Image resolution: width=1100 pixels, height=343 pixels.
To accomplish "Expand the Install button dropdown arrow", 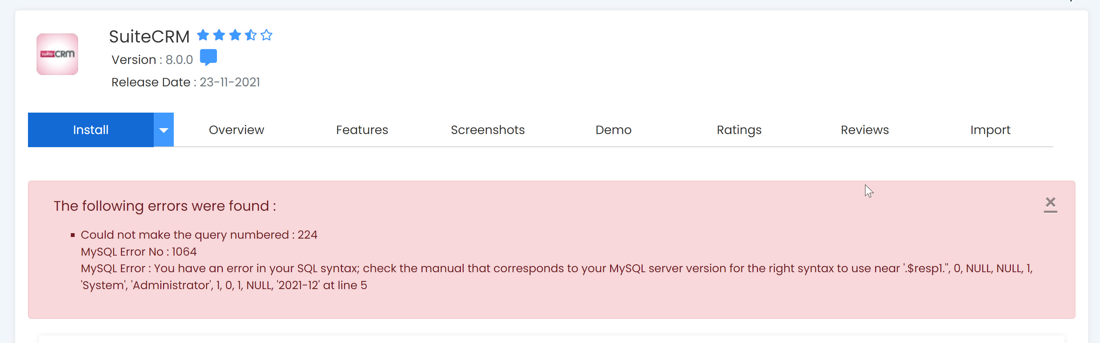I will [x=163, y=130].
